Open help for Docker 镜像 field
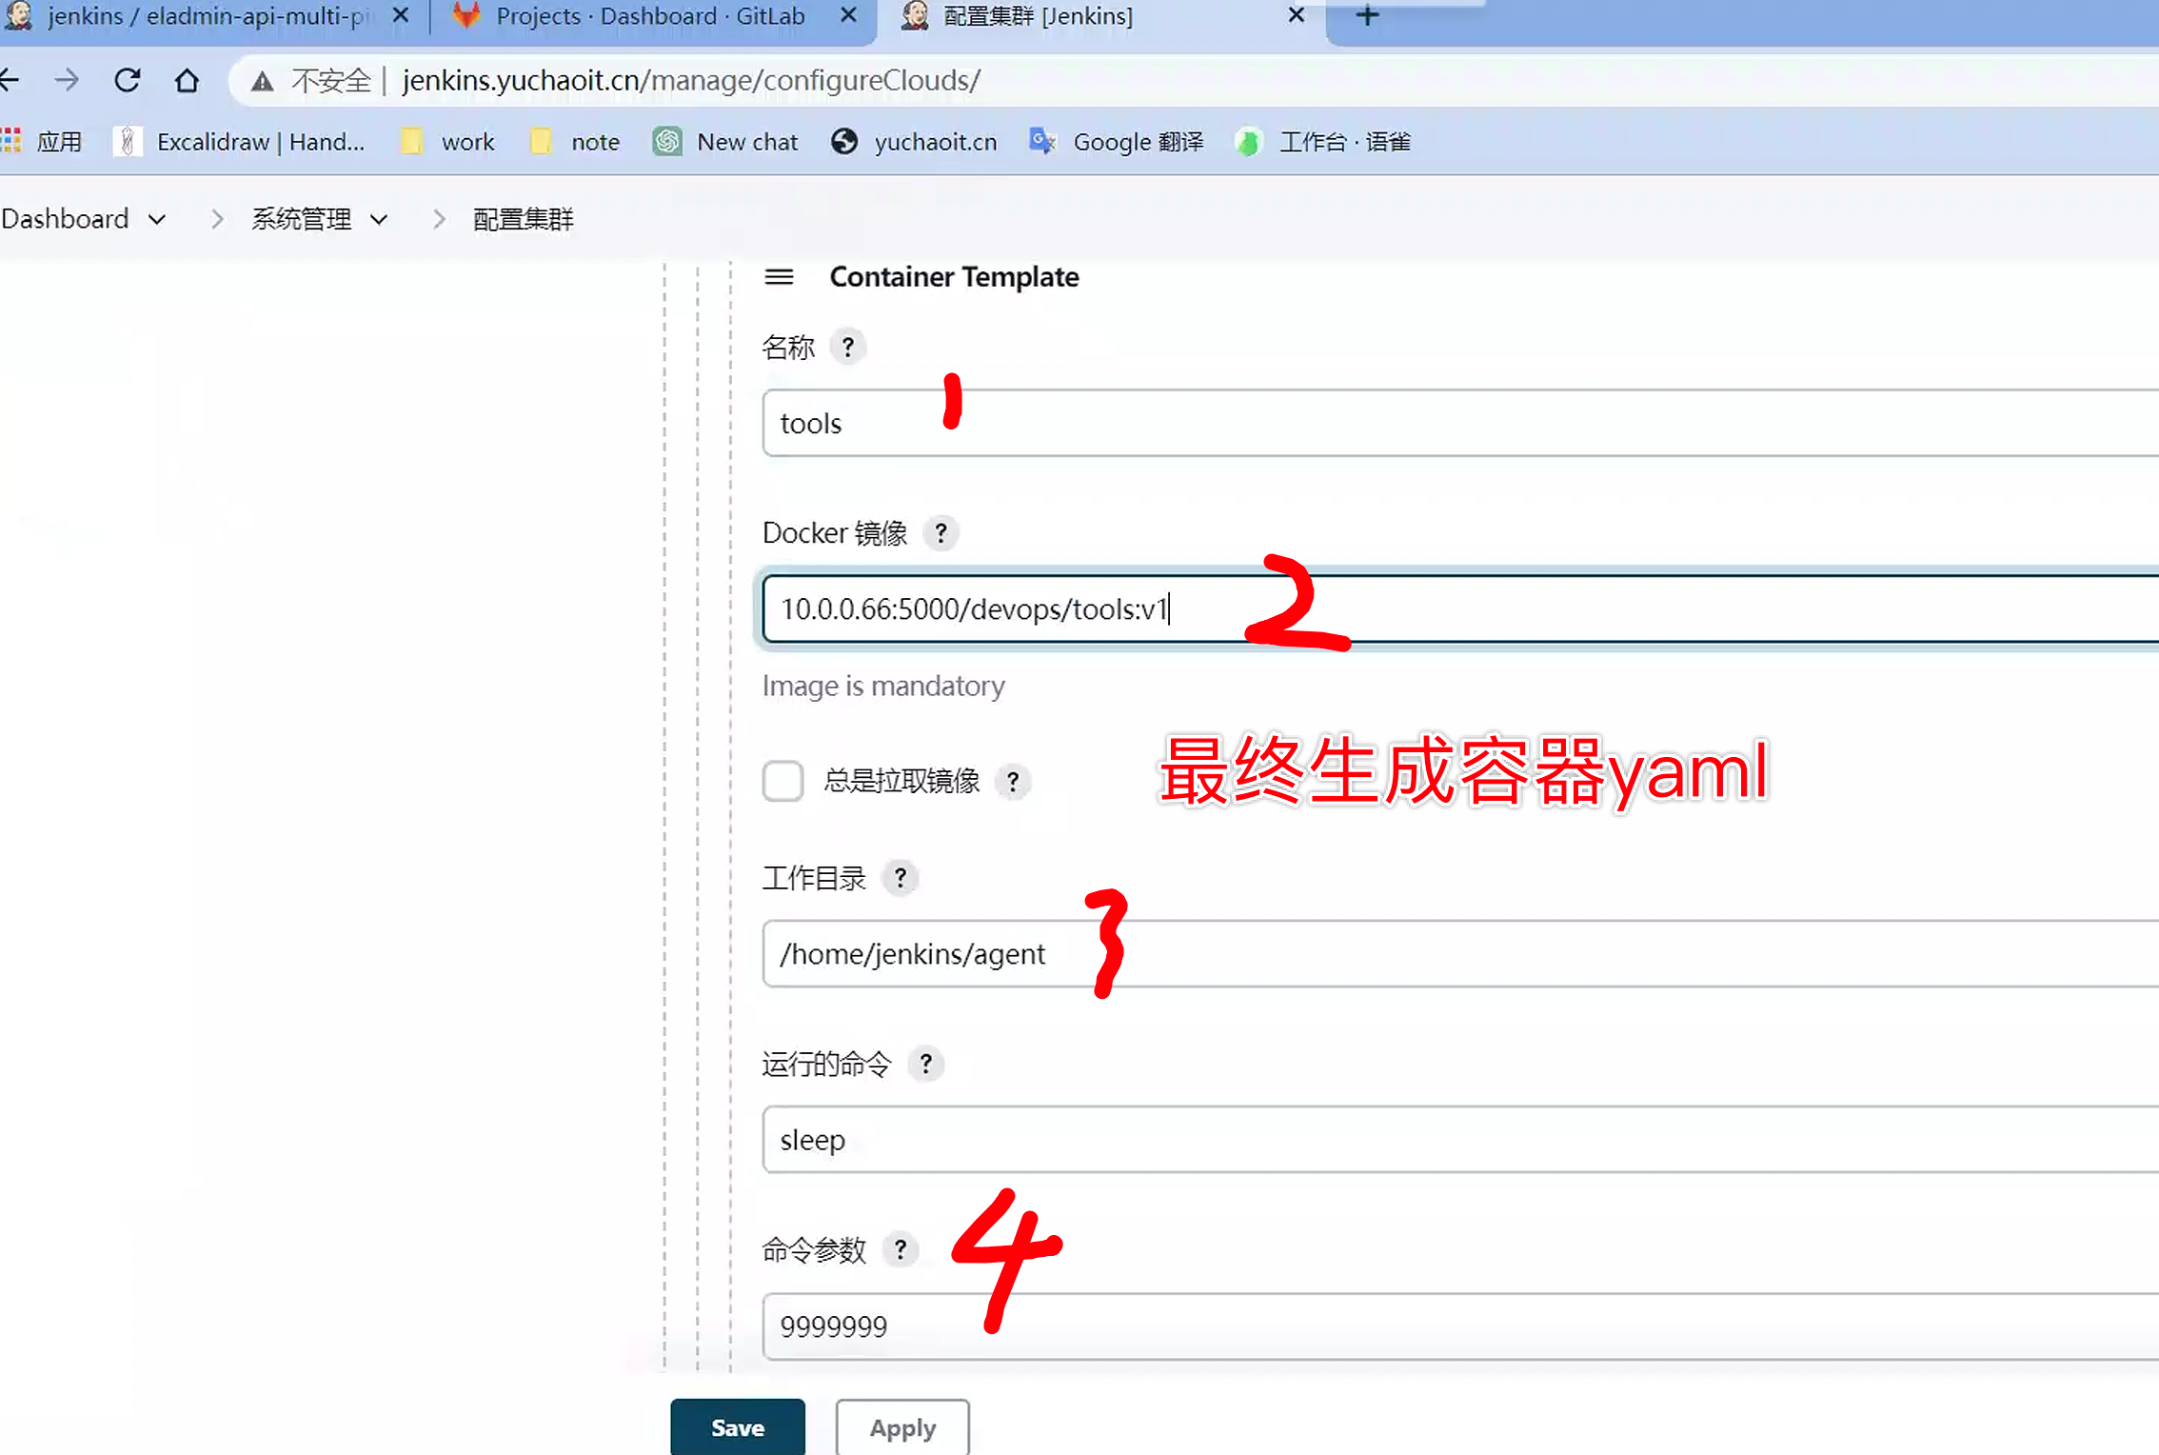Image resolution: width=2159 pixels, height=1455 pixels. [x=941, y=532]
